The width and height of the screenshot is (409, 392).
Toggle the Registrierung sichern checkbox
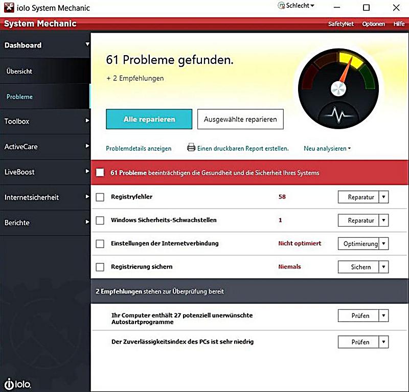coord(100,267)
